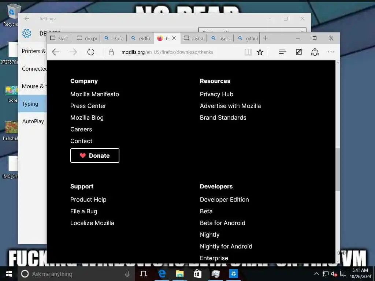Click the muted volume tray icon
The width and height of the screenshot is (375, 281).
[x=334, y=274]
